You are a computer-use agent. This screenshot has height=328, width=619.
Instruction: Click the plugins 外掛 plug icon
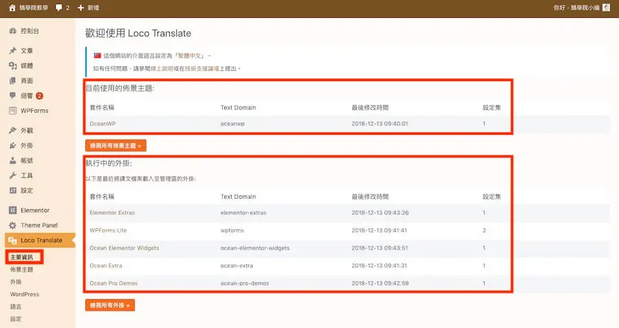13,145
